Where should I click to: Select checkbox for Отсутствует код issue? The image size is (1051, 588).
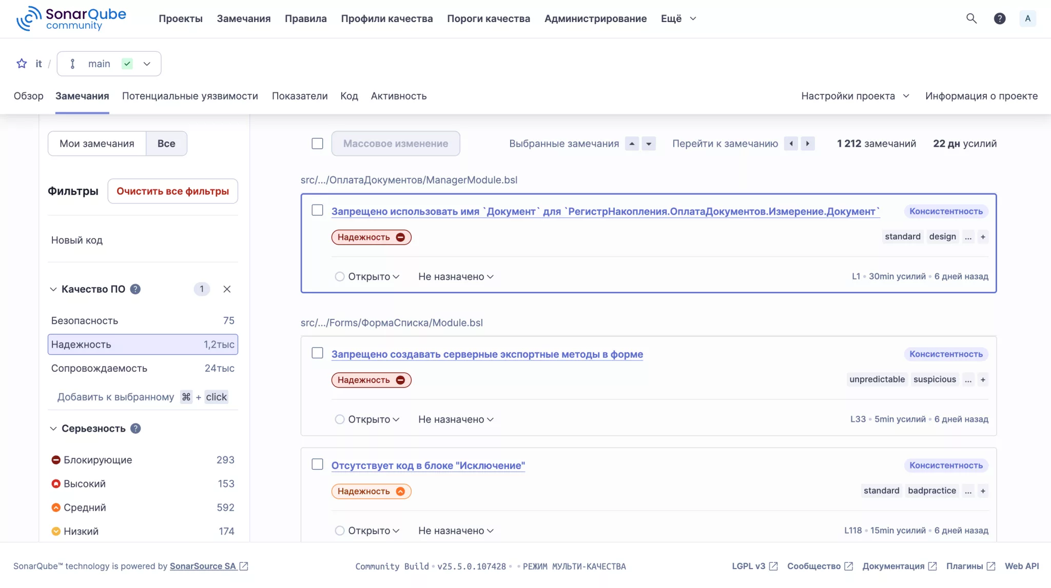pyautogui.click(x=317, y=464)
